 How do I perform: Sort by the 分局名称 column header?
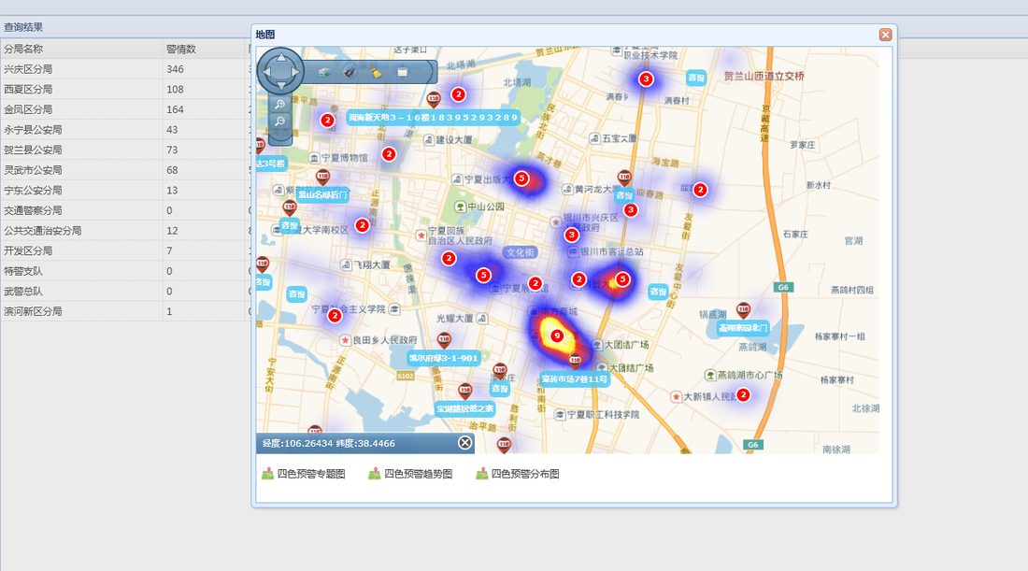pyautogui.click(x=81, y=49)
